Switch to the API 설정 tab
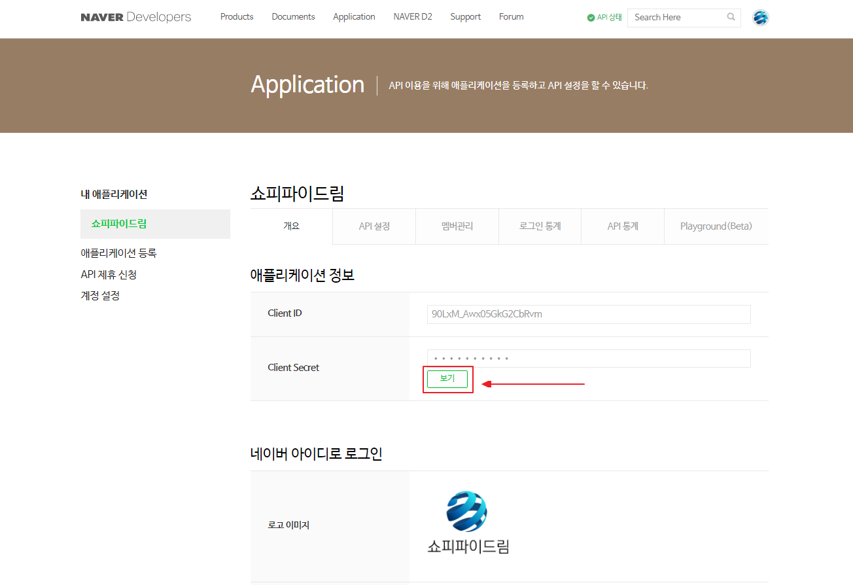This screenshot has height=585, width=853. tap(374, 226)
